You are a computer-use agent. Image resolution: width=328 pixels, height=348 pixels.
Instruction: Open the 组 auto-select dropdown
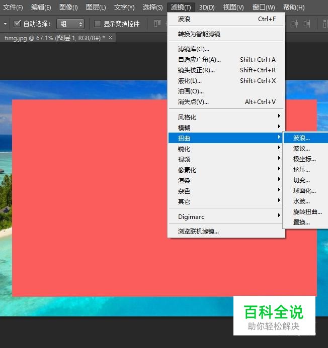pos(70,24)
